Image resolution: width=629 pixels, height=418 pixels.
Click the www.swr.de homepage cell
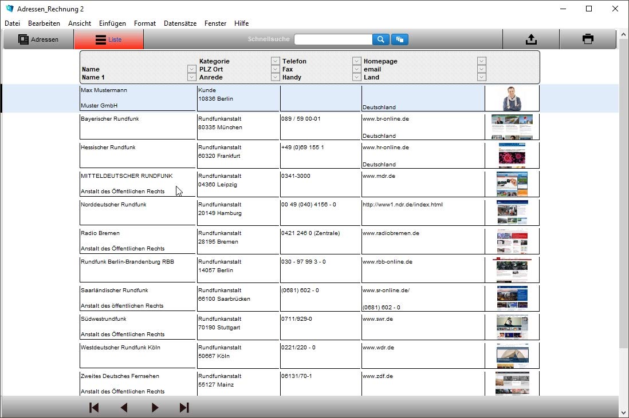(378, 319)
